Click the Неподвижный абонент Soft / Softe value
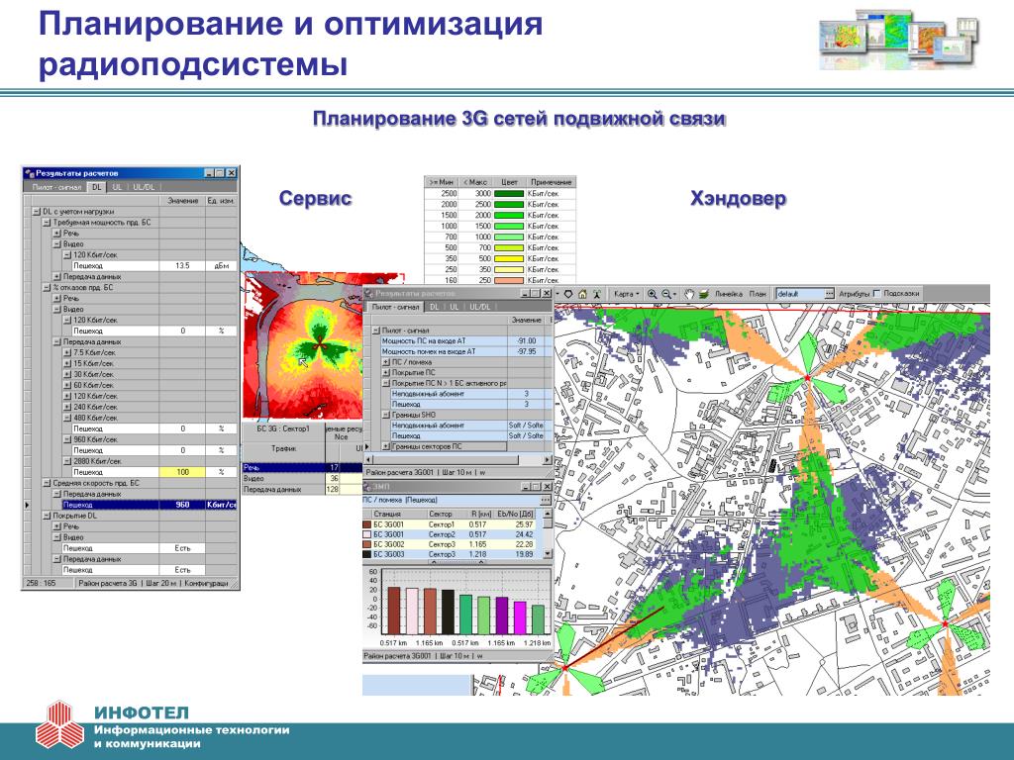This screenshot has height=760, width=1014. click(x=525, y=426)
